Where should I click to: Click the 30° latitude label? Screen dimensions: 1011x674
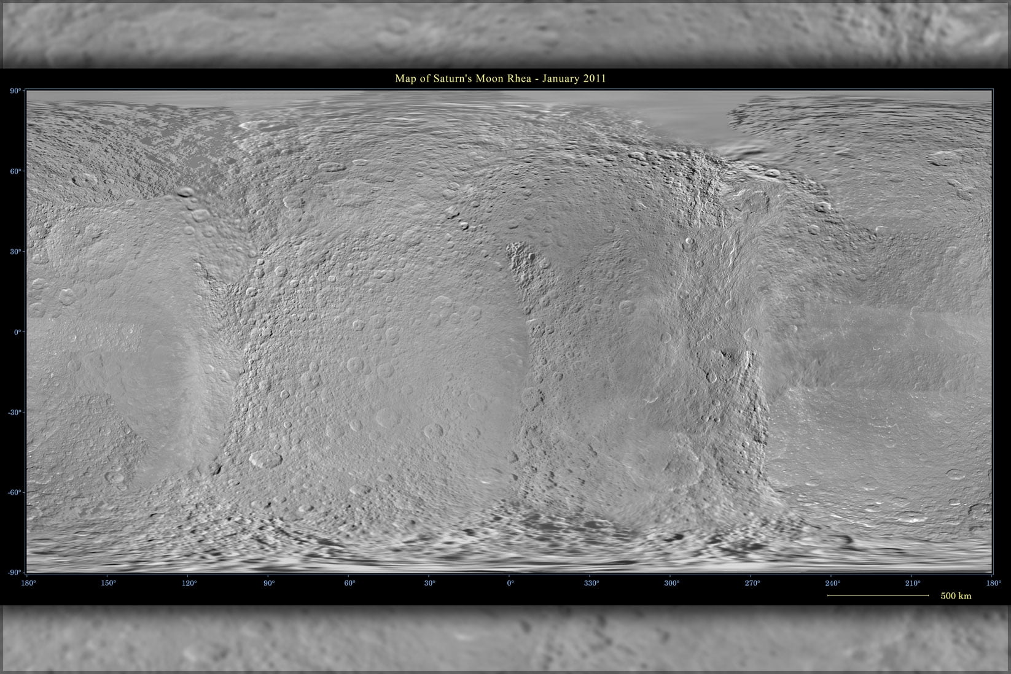17,252
